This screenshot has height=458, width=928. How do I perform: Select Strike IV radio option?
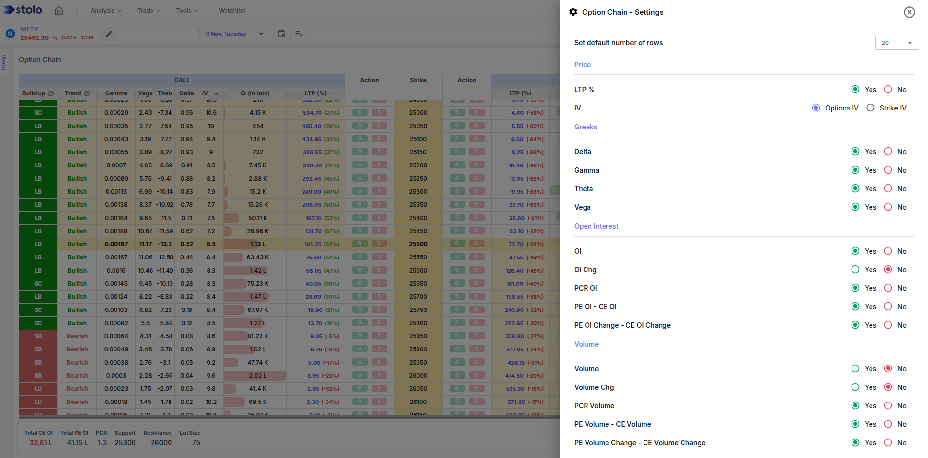871,108
